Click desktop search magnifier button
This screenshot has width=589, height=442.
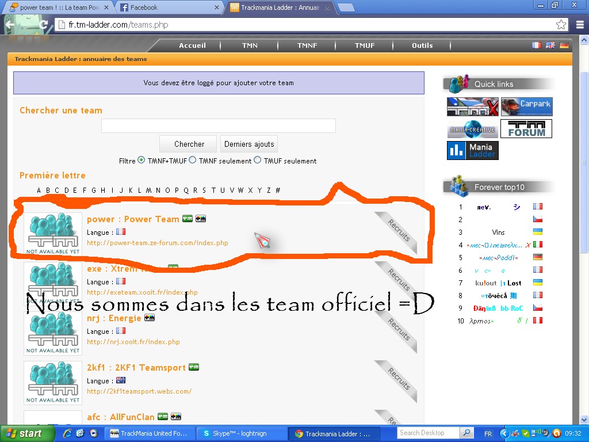click(466, 433)
